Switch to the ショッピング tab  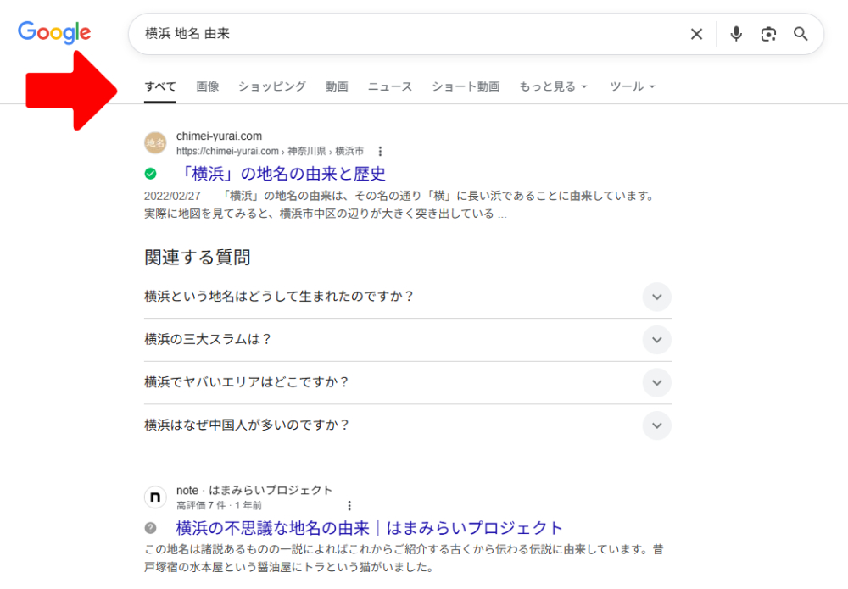pyautogui.click(x=271, y=86)
